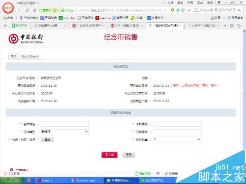Go to browser home page icon

34,10
